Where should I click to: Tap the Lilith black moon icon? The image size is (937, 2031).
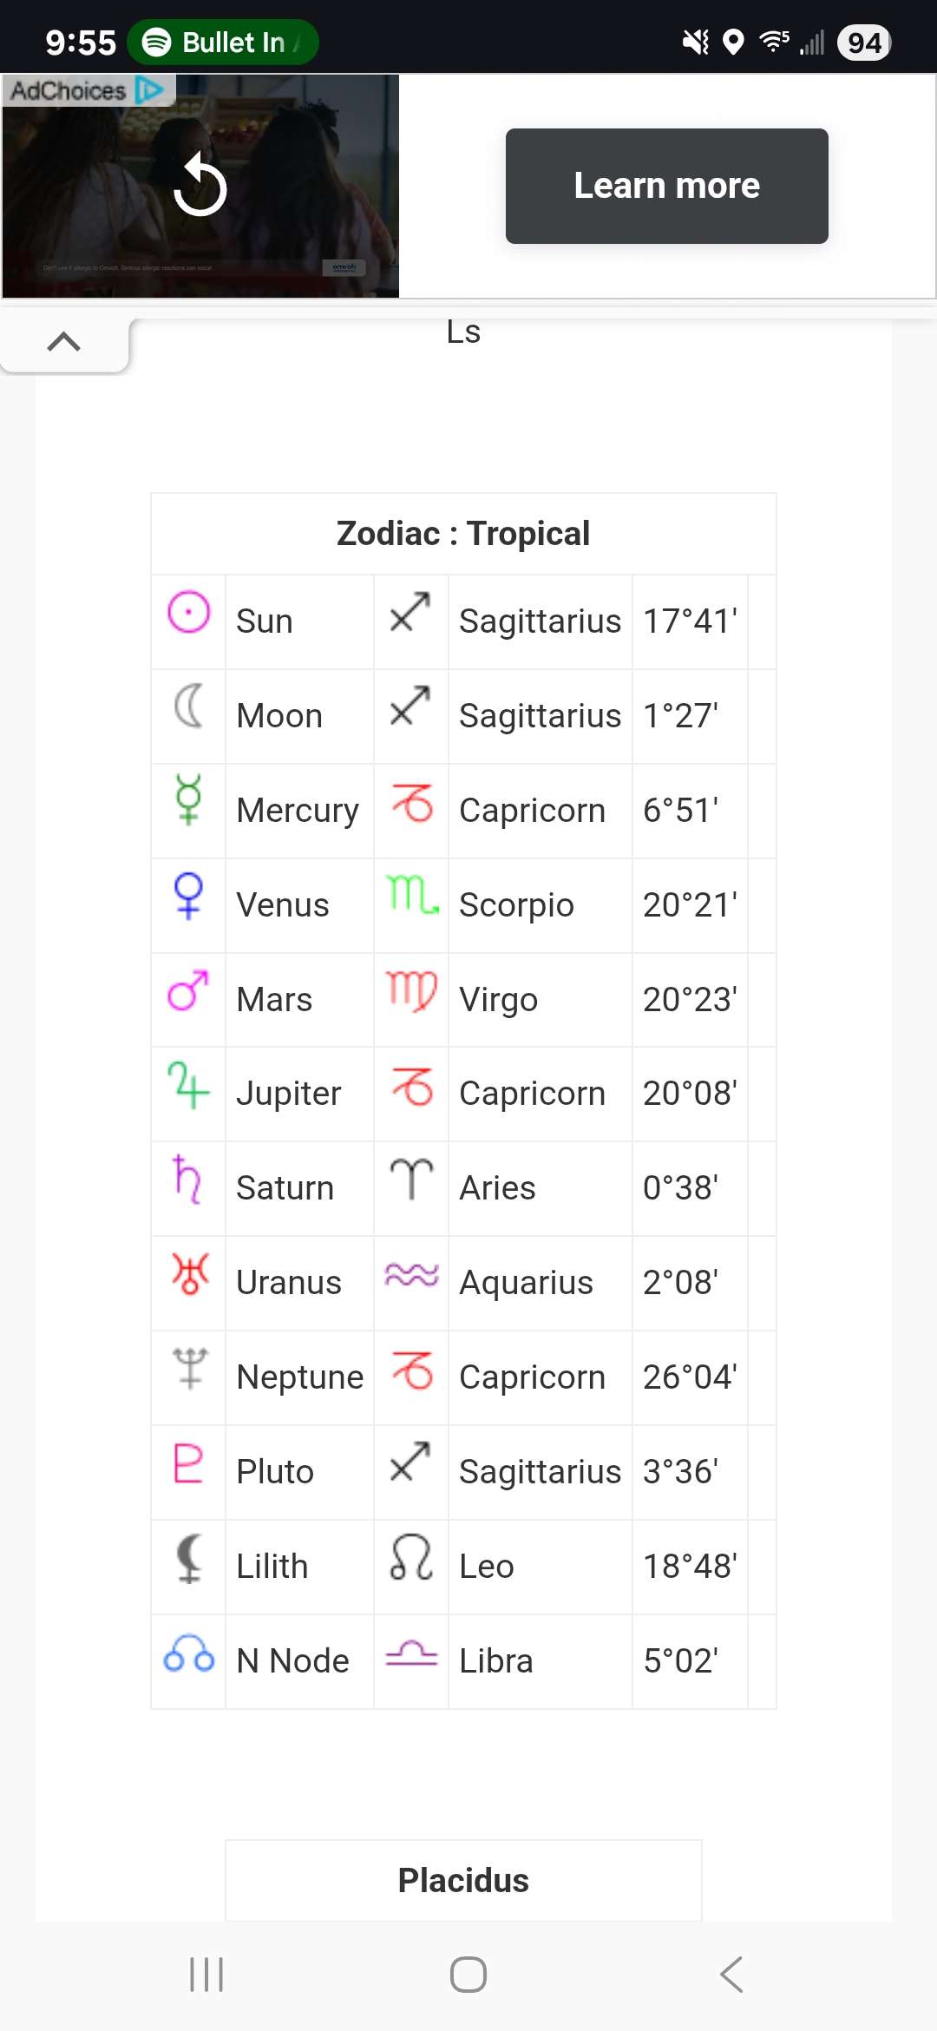point(188,1559)
